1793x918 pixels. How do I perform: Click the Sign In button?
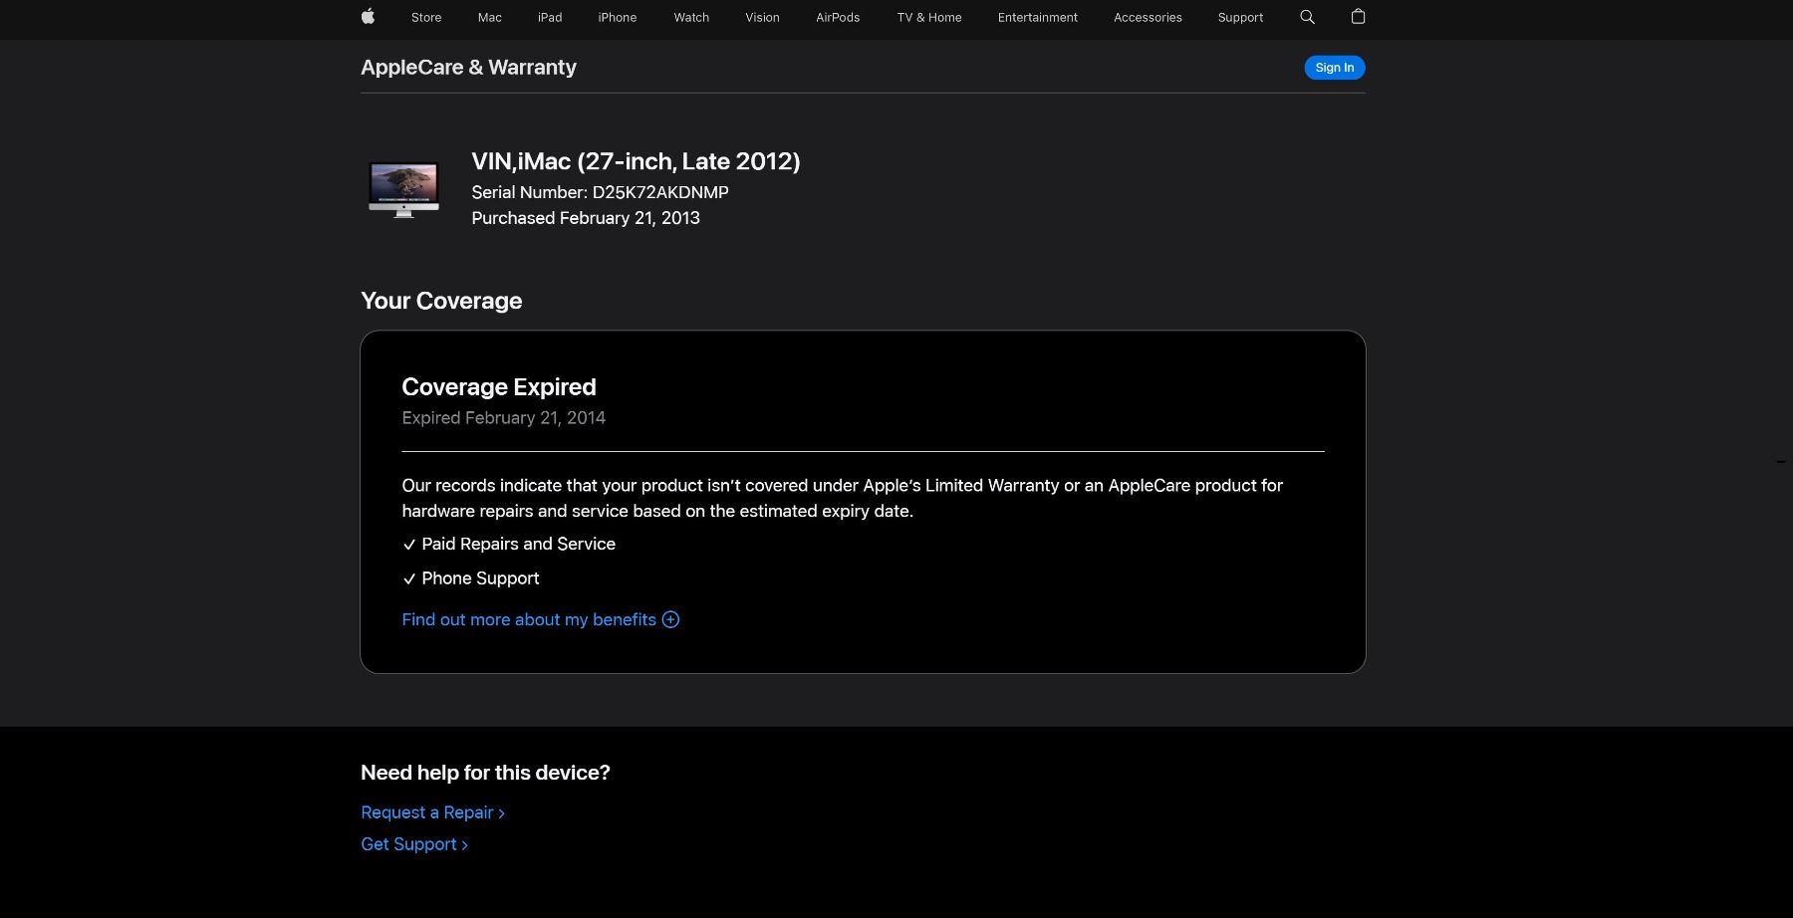(x=1335, y=68)
